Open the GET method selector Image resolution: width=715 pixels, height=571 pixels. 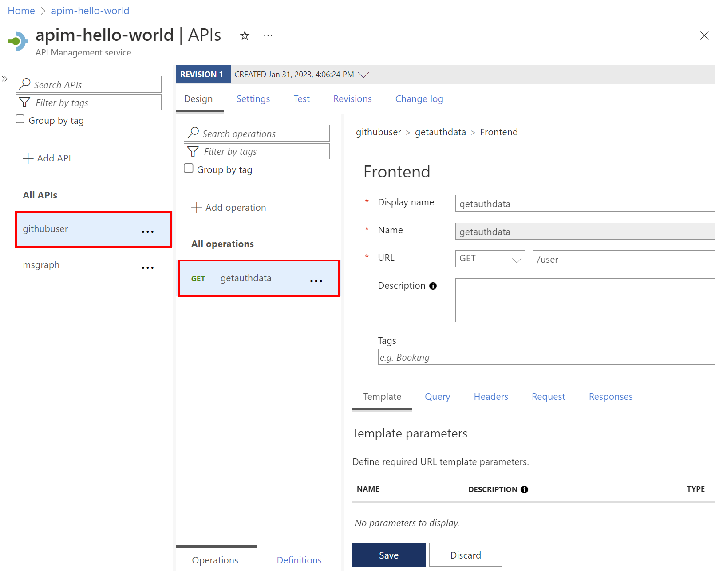tap(490, 258)
